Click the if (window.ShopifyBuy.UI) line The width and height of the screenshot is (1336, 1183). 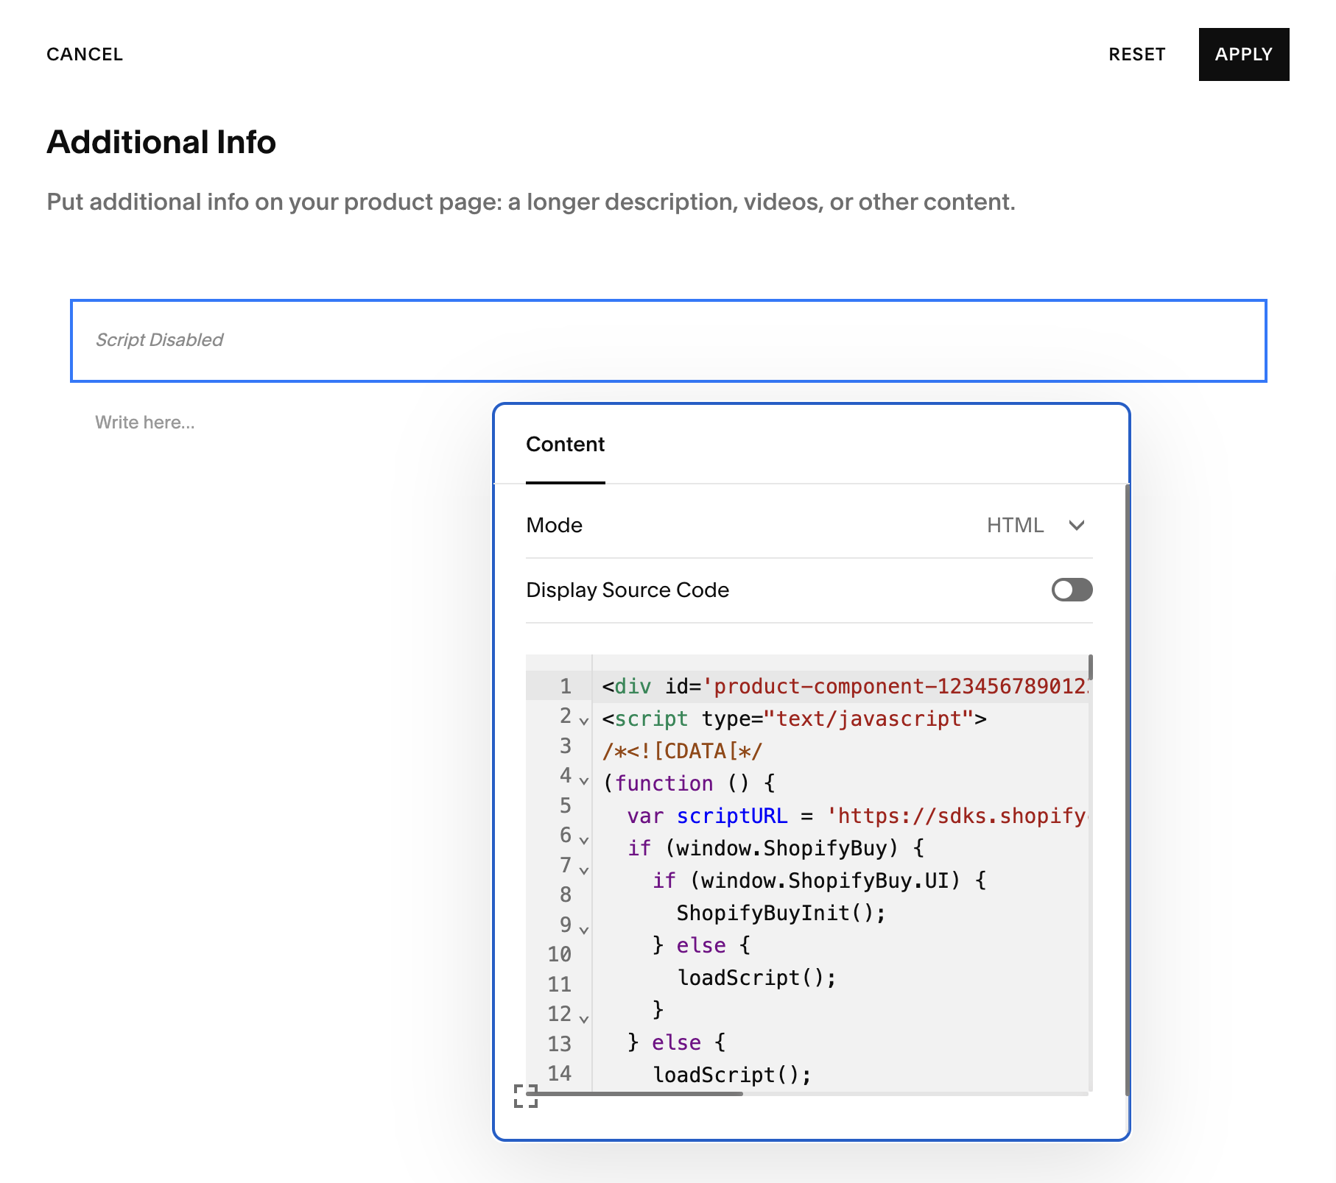[819, 880]
